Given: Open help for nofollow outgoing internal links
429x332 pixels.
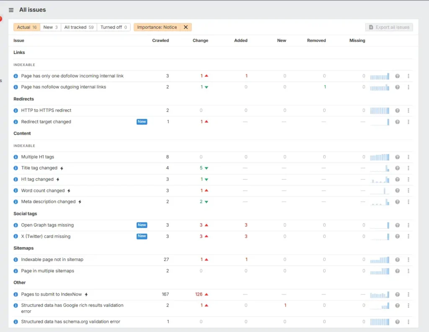Looking at the screenshot, I should coord(397,87).
